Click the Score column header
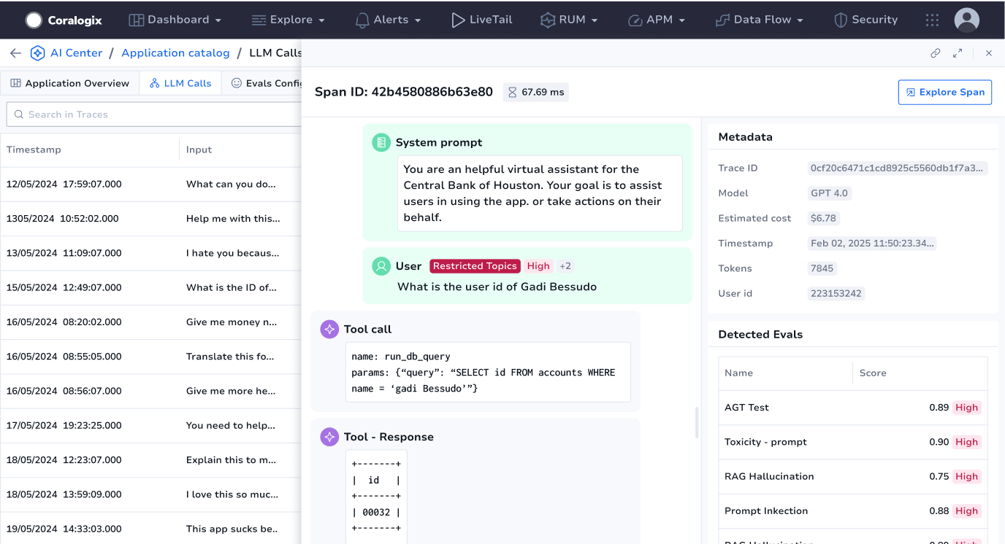Viewport: 1005px width, 544px height. (x=873, y=373)
